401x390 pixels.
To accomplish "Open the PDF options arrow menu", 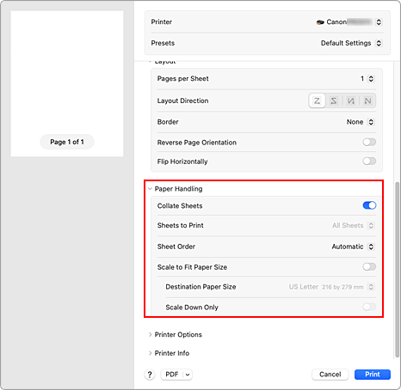I will [188, 375].
